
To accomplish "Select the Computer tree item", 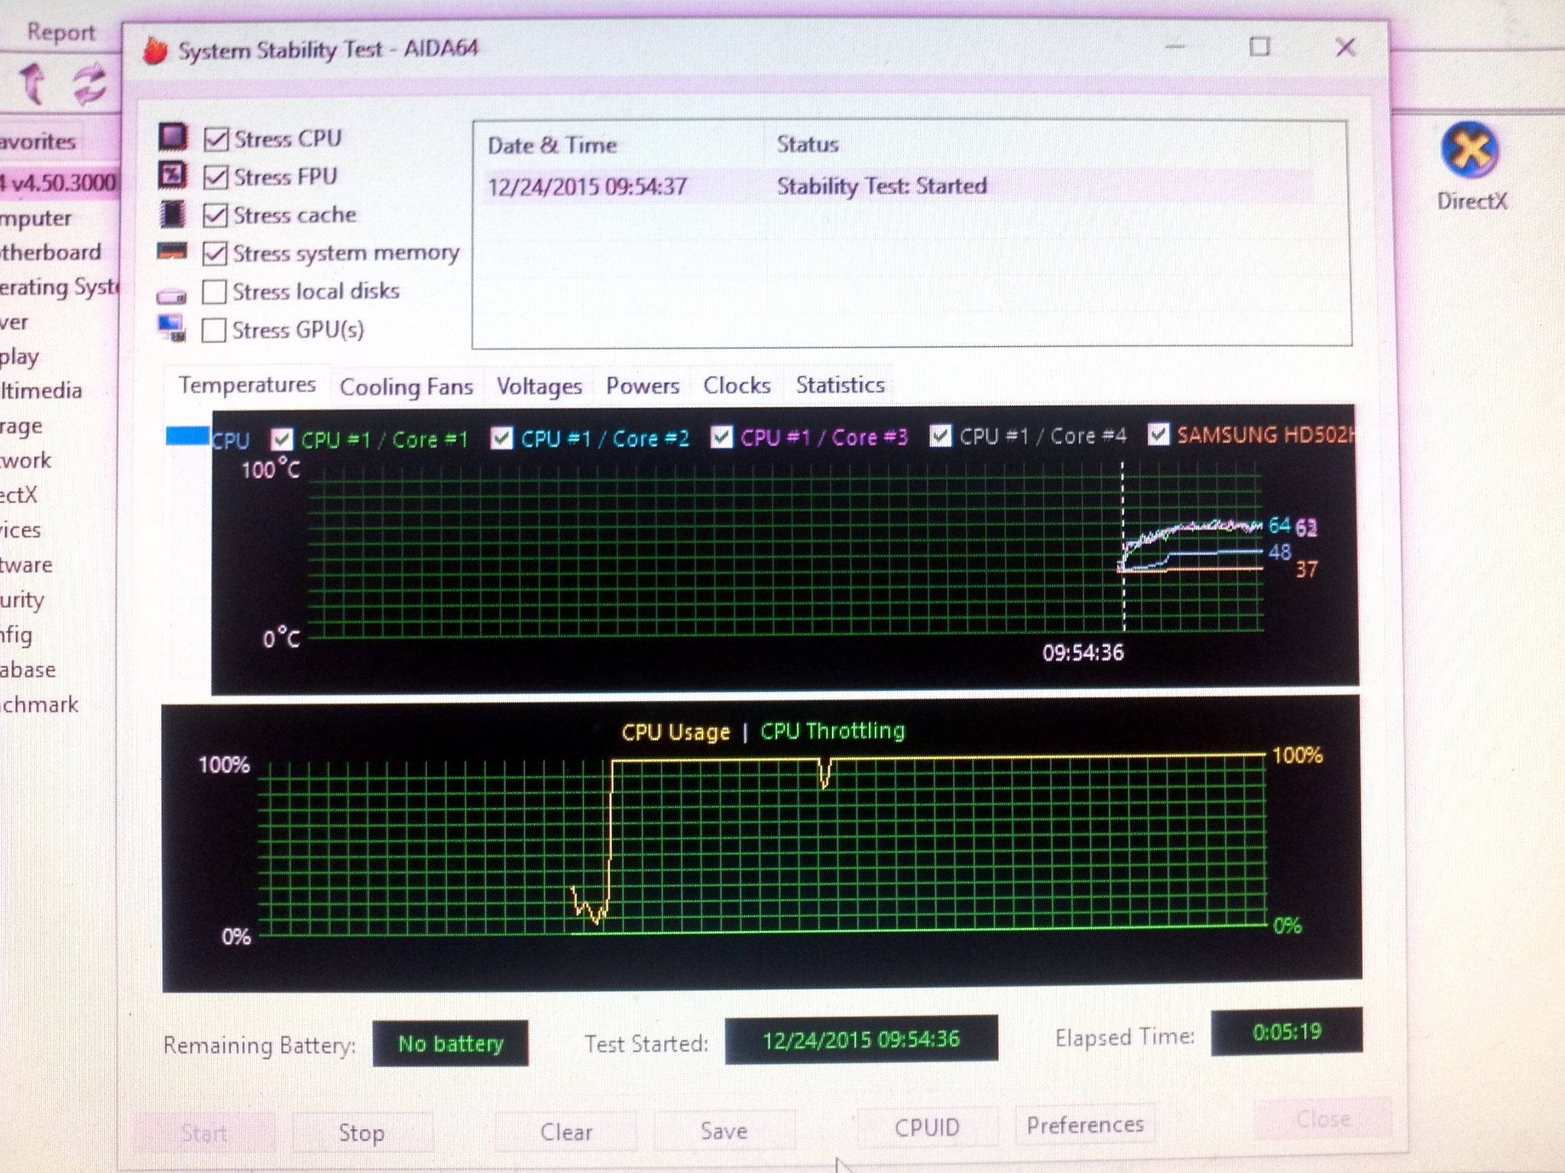I will 36,218.
